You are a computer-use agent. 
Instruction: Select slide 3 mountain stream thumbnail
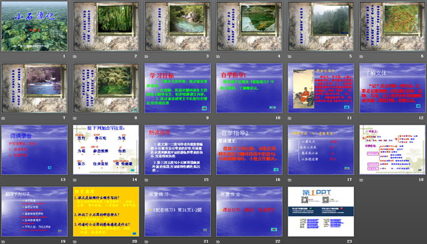(x=177, y=26)
